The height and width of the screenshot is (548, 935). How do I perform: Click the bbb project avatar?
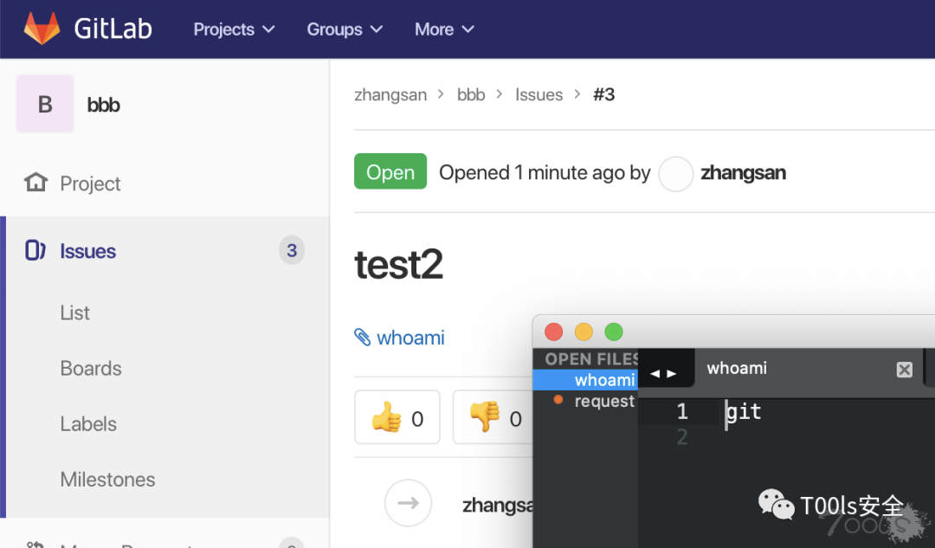coord(45,104)
